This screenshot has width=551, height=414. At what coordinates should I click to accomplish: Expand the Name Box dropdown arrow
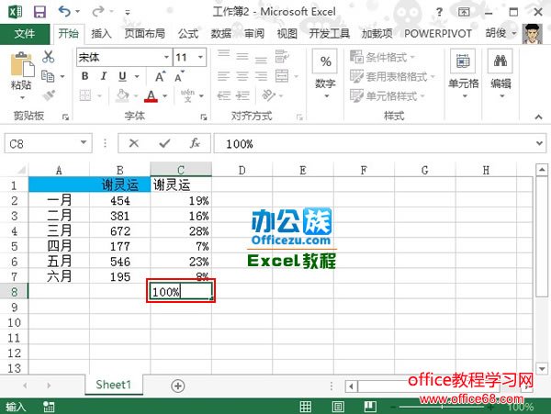84,142
